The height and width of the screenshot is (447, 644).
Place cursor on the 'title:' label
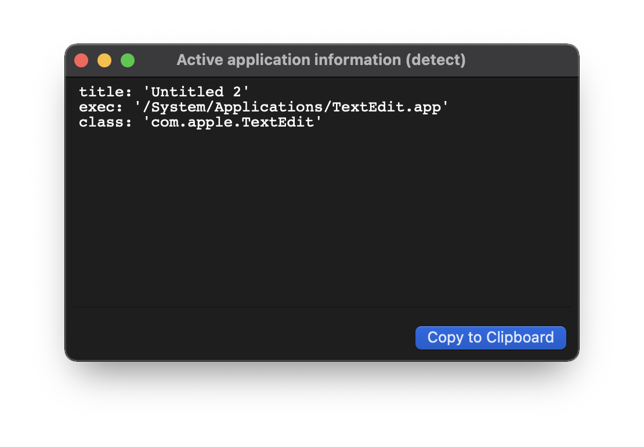click(101, 92)
